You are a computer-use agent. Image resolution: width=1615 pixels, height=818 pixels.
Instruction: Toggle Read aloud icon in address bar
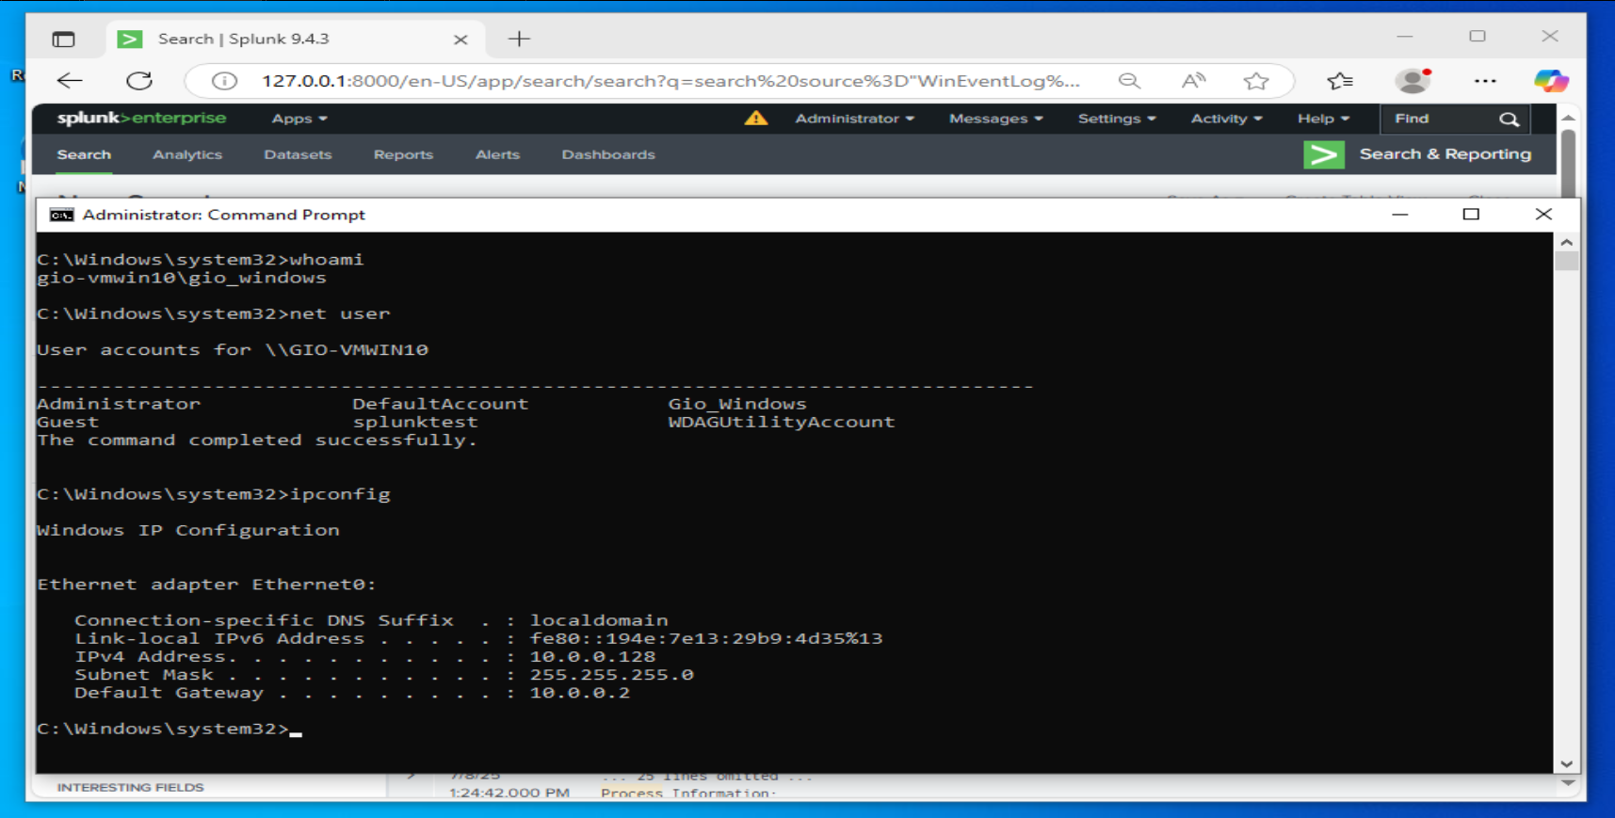(1193, 81)
